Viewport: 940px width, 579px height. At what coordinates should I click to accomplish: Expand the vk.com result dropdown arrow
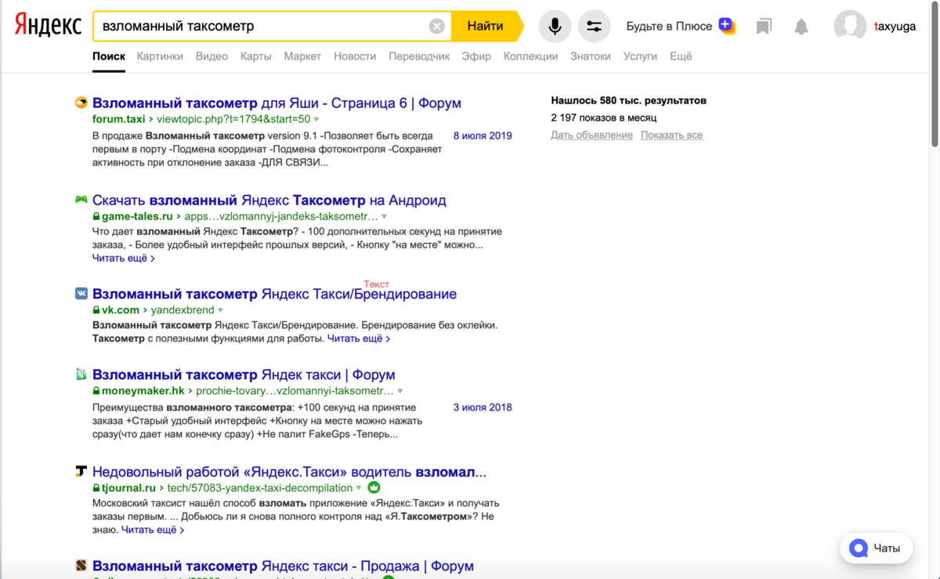220,311
